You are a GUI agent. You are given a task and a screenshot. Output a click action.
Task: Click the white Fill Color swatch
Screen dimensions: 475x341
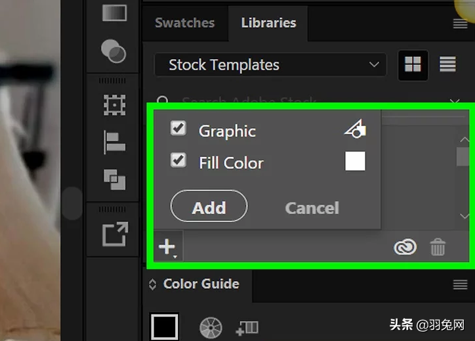(355, 161)
